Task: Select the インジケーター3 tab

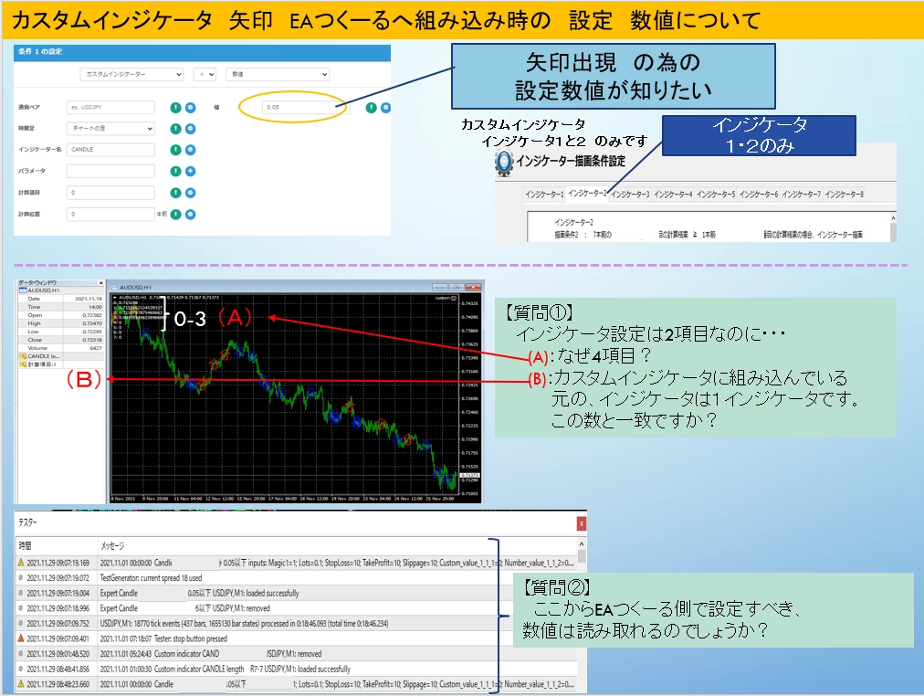Action: (x=629, y=195)
